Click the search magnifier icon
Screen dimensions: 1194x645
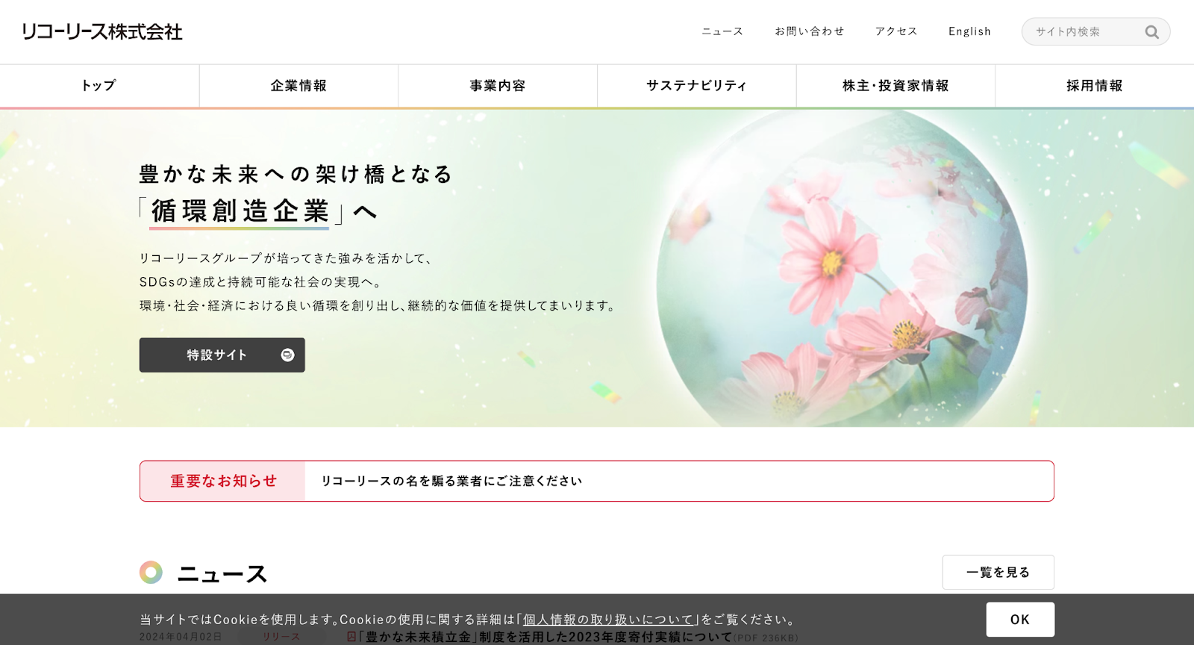pyautogui.click(x=1151, y=32)
